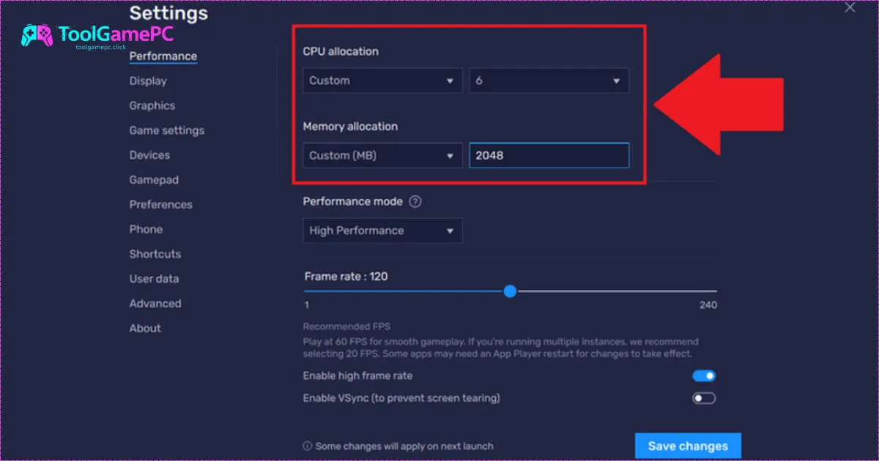The image size is (879, 461).
Task: Open the Shortcuts settings tab
Action: pos(155,254)
